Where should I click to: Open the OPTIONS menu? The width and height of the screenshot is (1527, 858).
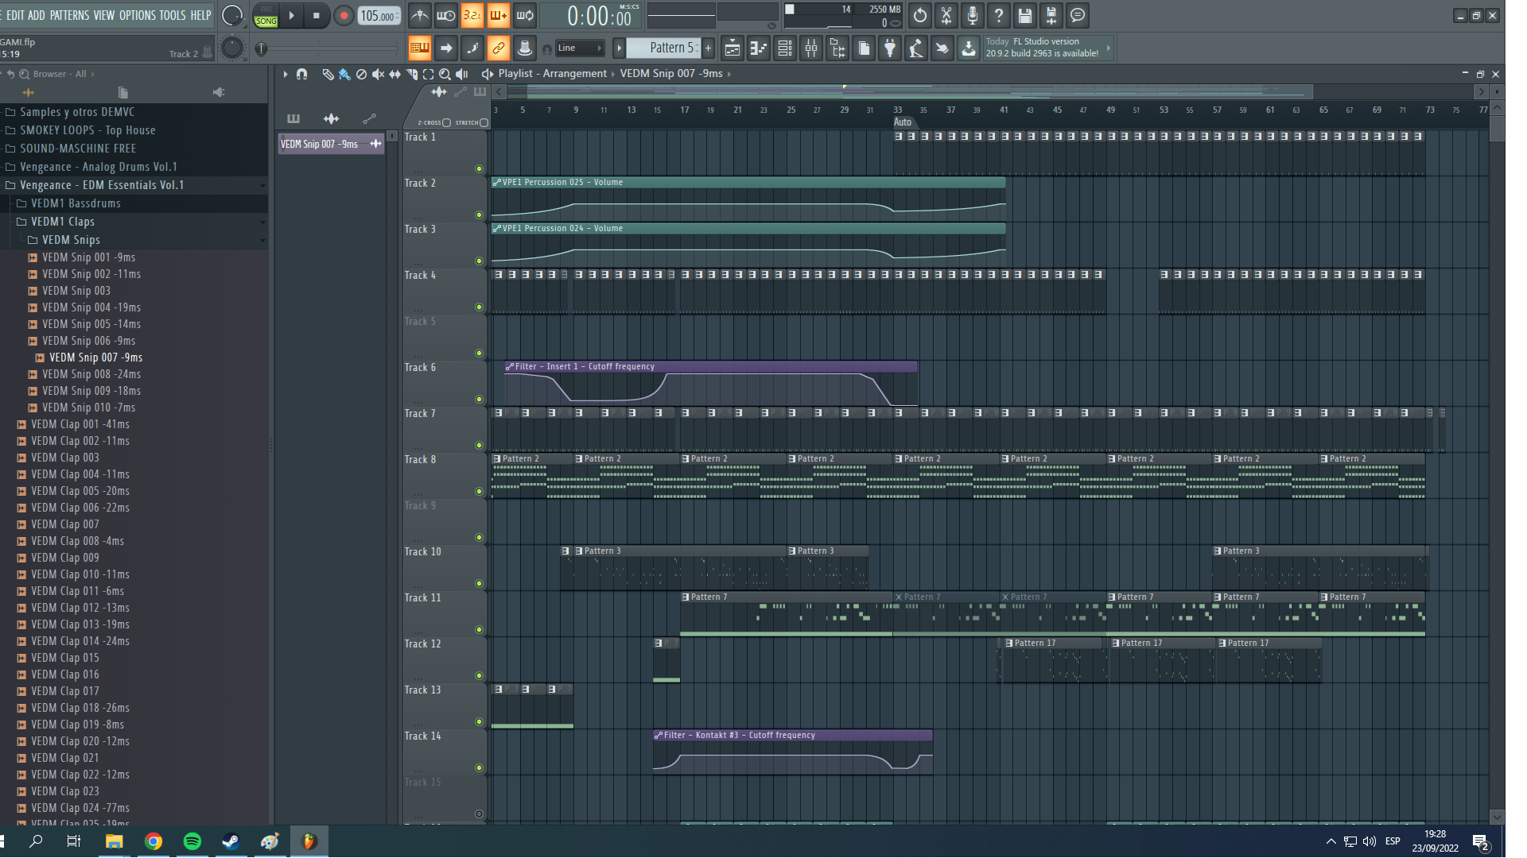137,15
